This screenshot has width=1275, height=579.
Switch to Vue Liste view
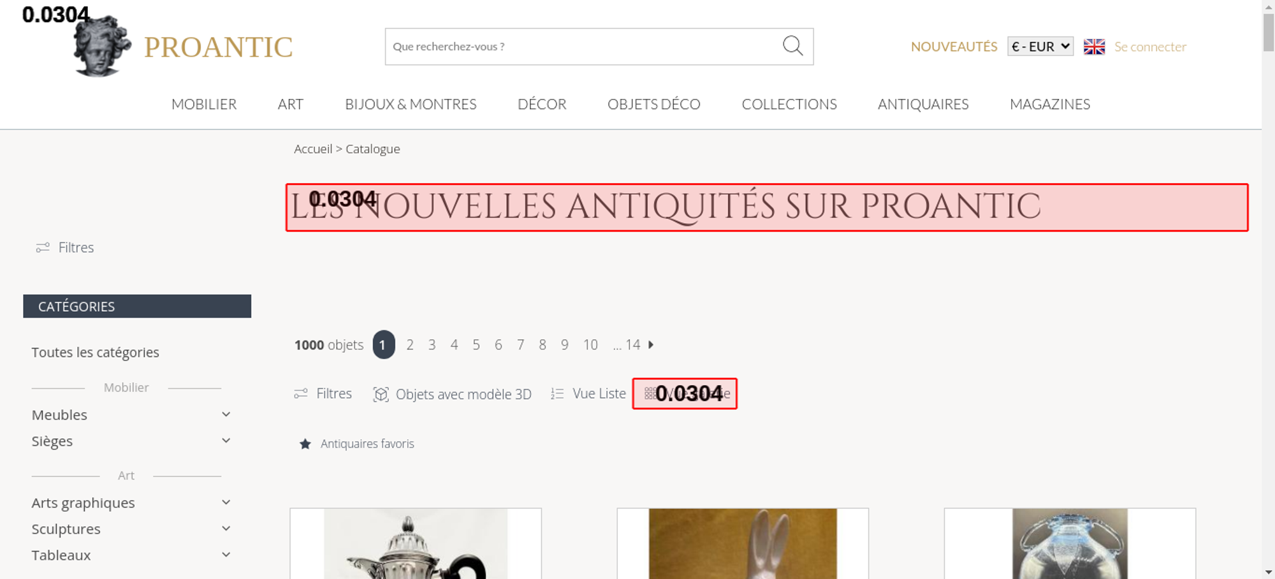tap(588, 394)
